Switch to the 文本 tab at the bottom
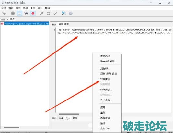This screenshot has height=133, width=173. (68, 118)
